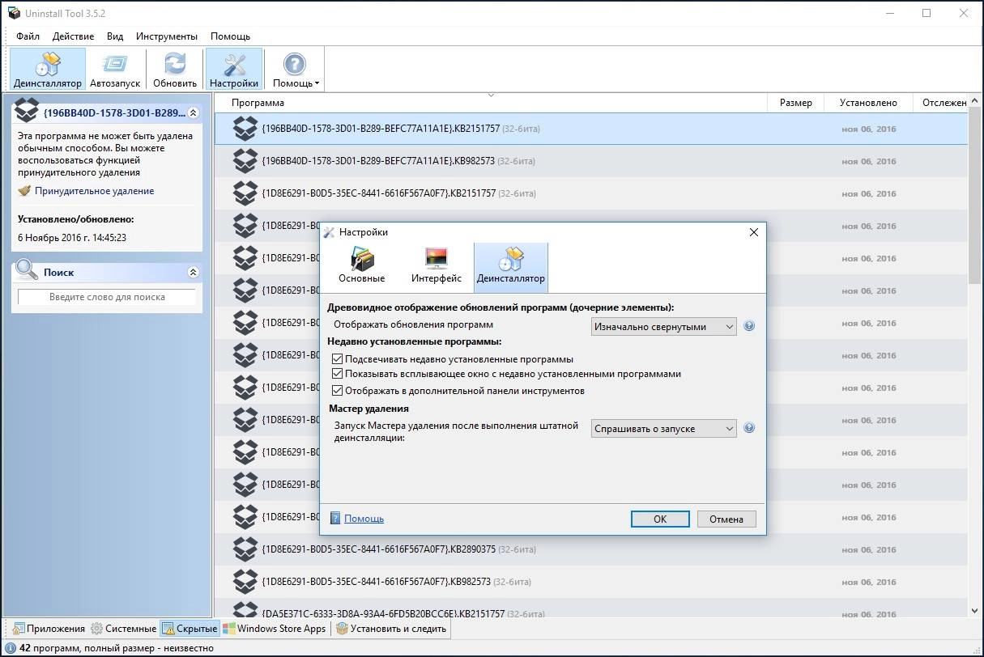
Task: Open the Файл menu
Action: pos(28,36)
